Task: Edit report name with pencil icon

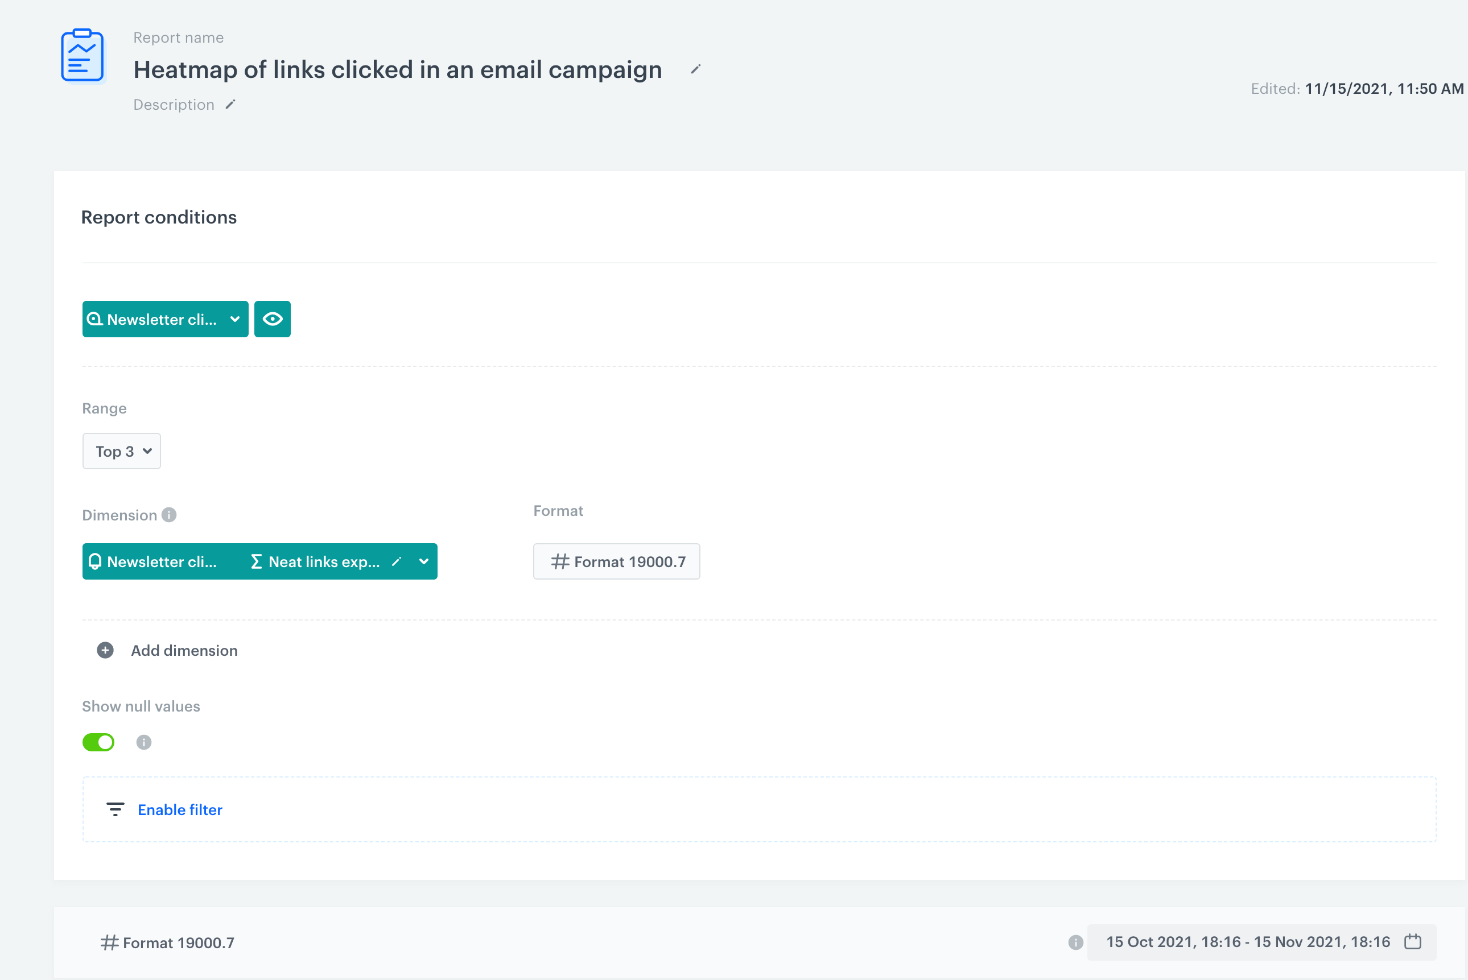Action: [695, 69]
